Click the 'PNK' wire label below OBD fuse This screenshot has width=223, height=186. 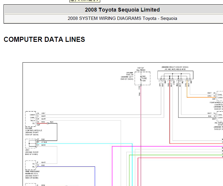[x=139, y=94]
